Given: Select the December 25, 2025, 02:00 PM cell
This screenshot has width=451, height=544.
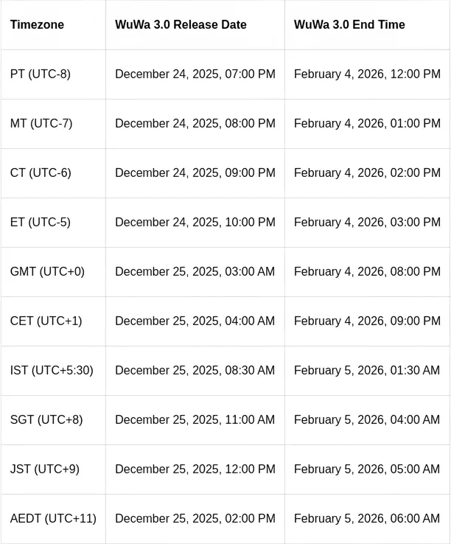Looking at the screenshot, I should [195, 518].
